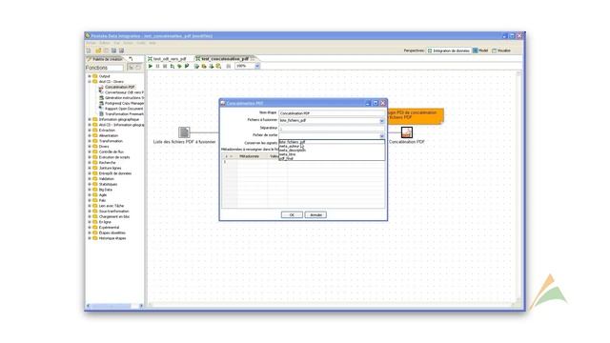Screen dimensions: 610x343
Task: Select the Jointure lignes folder
Action: [110, 168]
